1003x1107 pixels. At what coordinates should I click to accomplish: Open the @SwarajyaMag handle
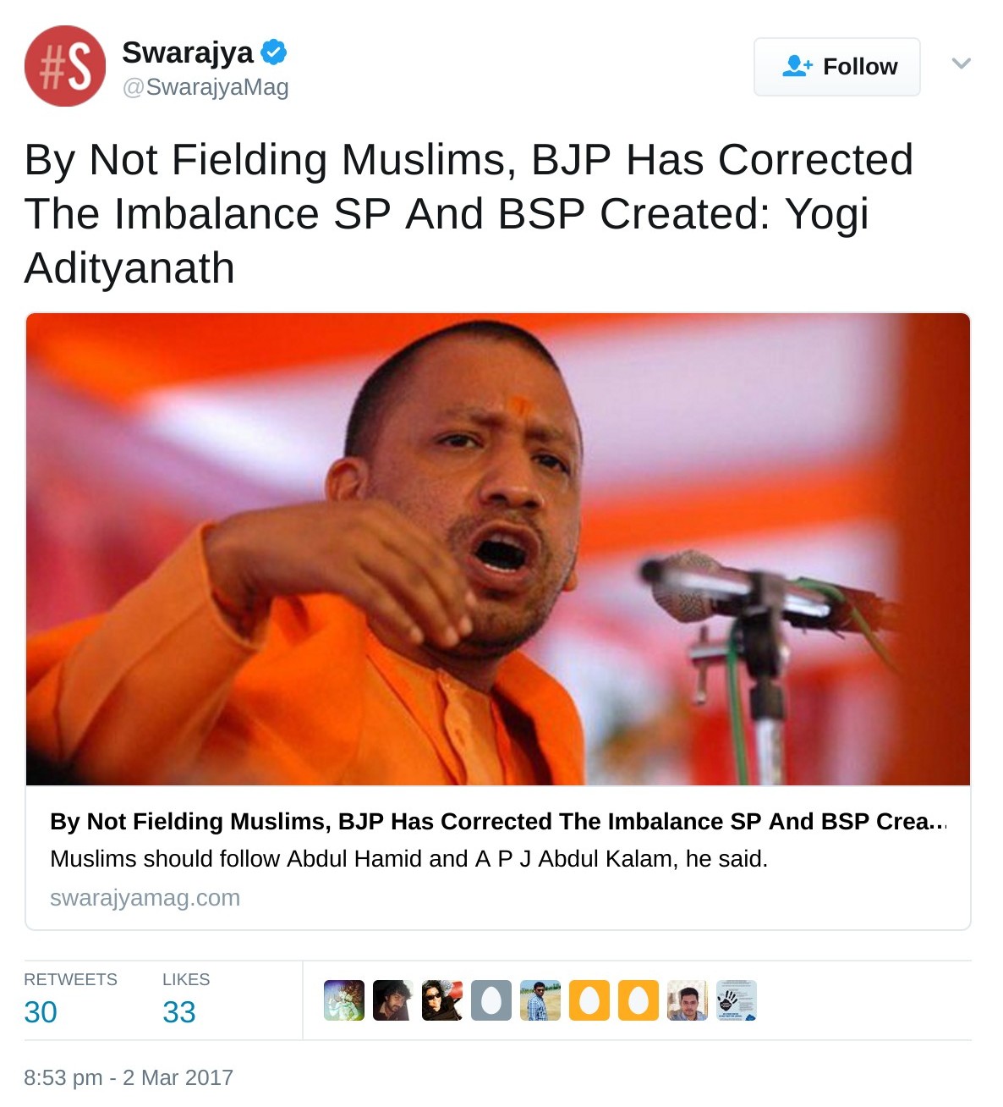(x=206, y=87)
